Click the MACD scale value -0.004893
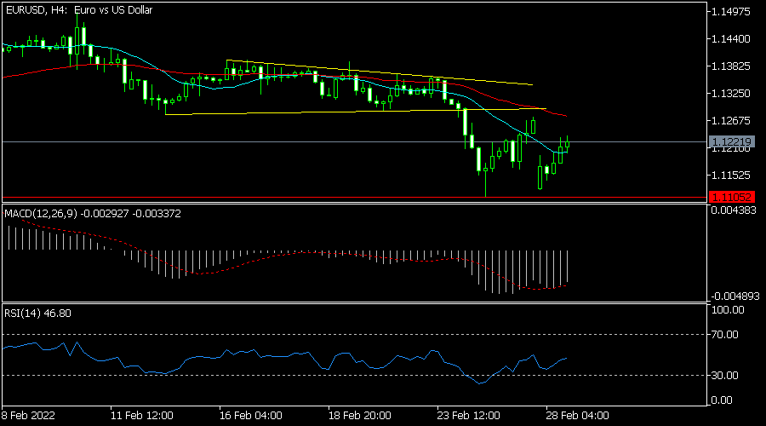The height and width of the screenshot is (426, 766). tap(735, 296)
